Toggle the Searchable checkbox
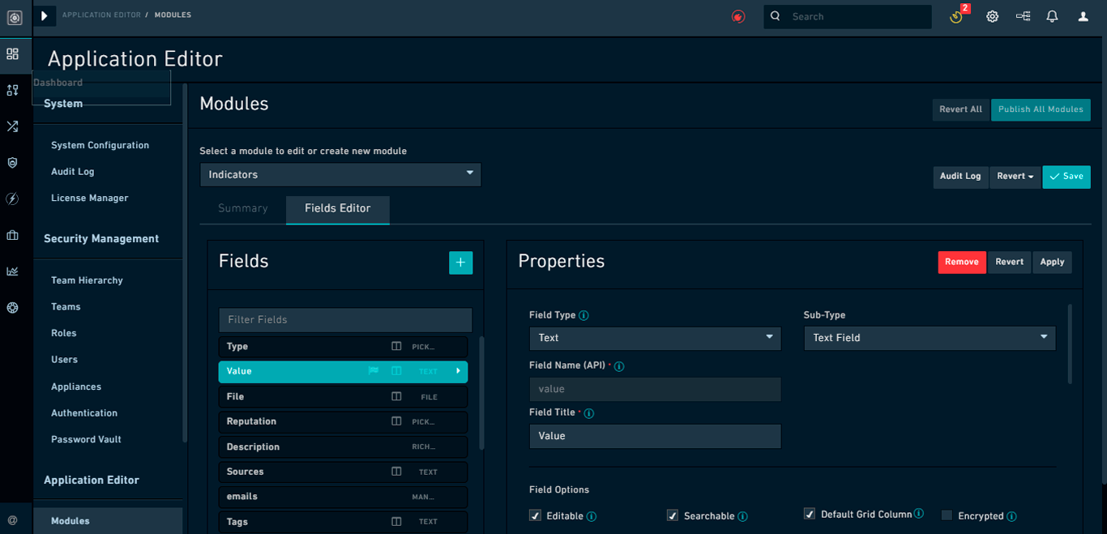This screenshot has height=534, width=1107. 672,515
